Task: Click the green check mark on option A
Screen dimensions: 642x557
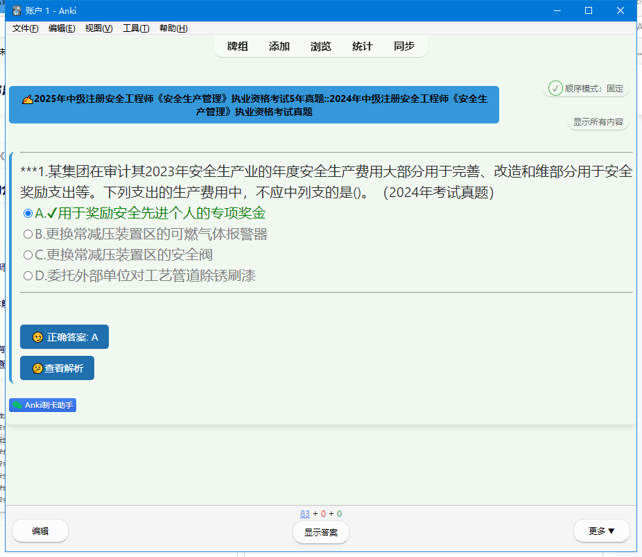Action: [52, 213]
